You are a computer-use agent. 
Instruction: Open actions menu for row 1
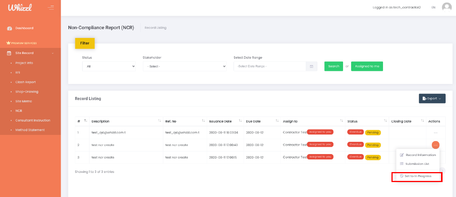(x=435, y=133)
